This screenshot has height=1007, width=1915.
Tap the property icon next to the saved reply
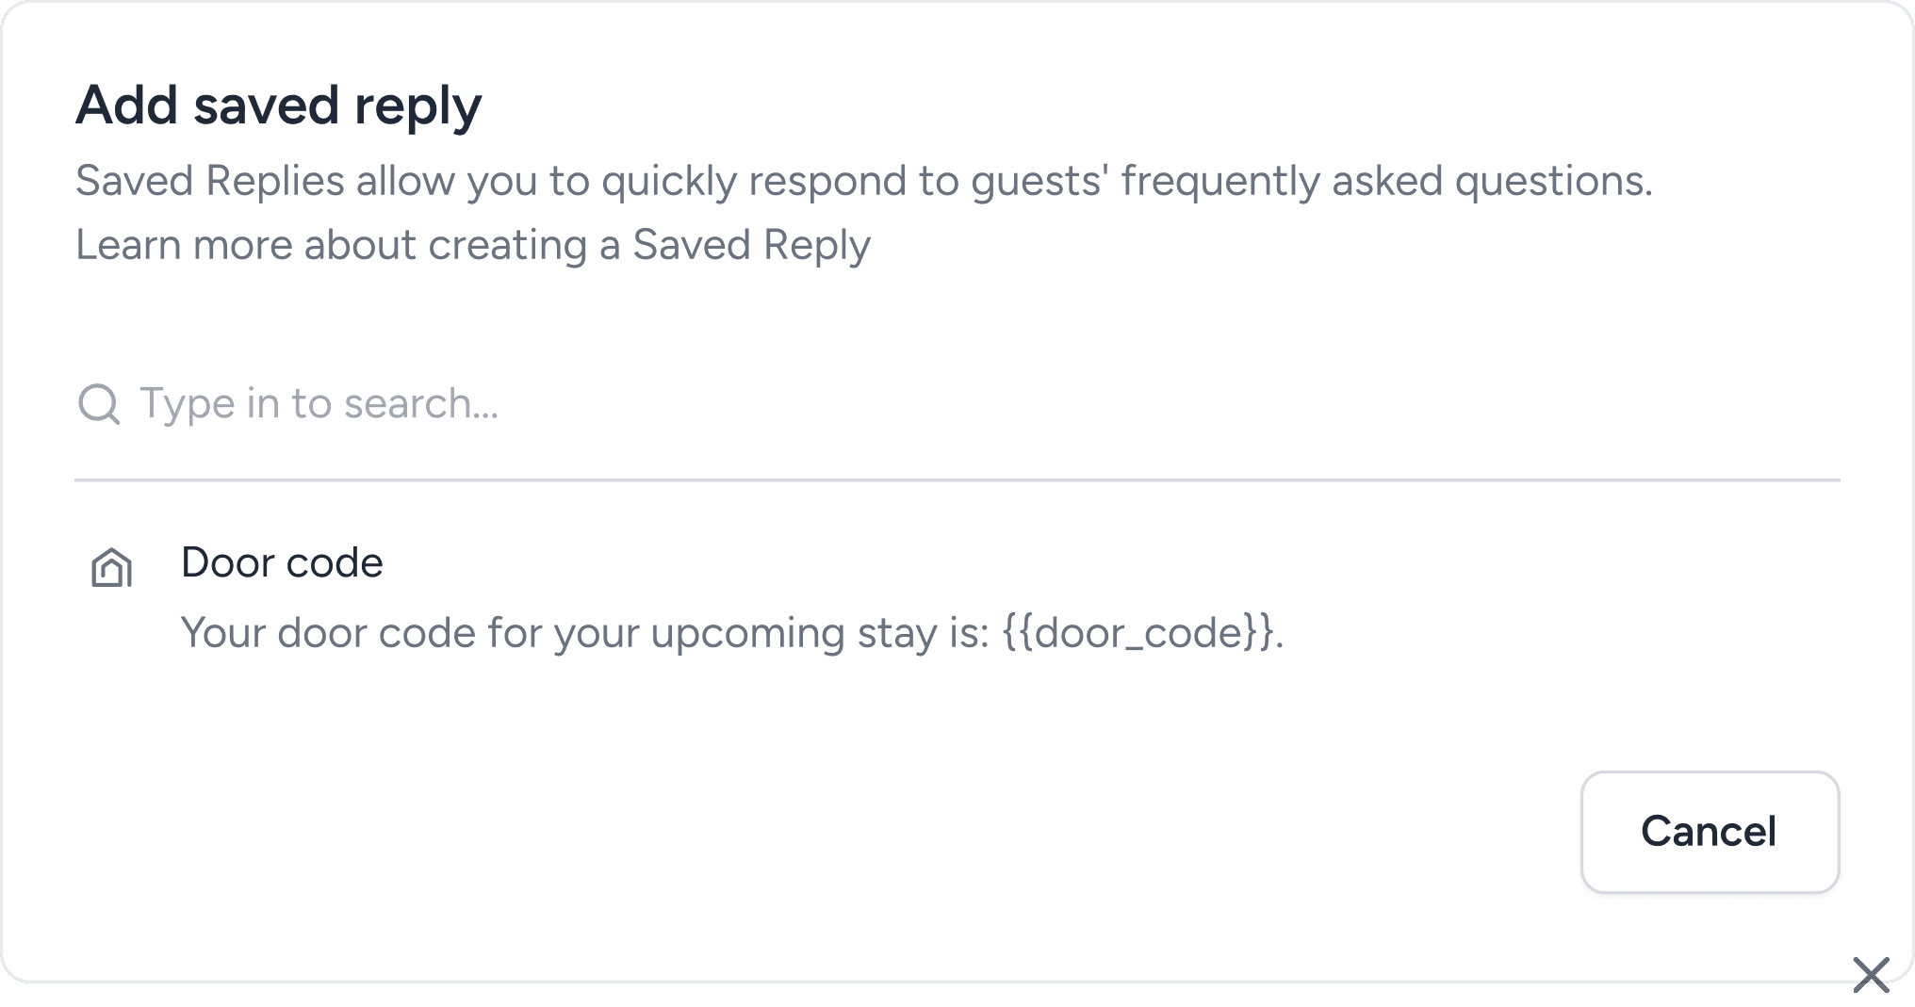110,566
